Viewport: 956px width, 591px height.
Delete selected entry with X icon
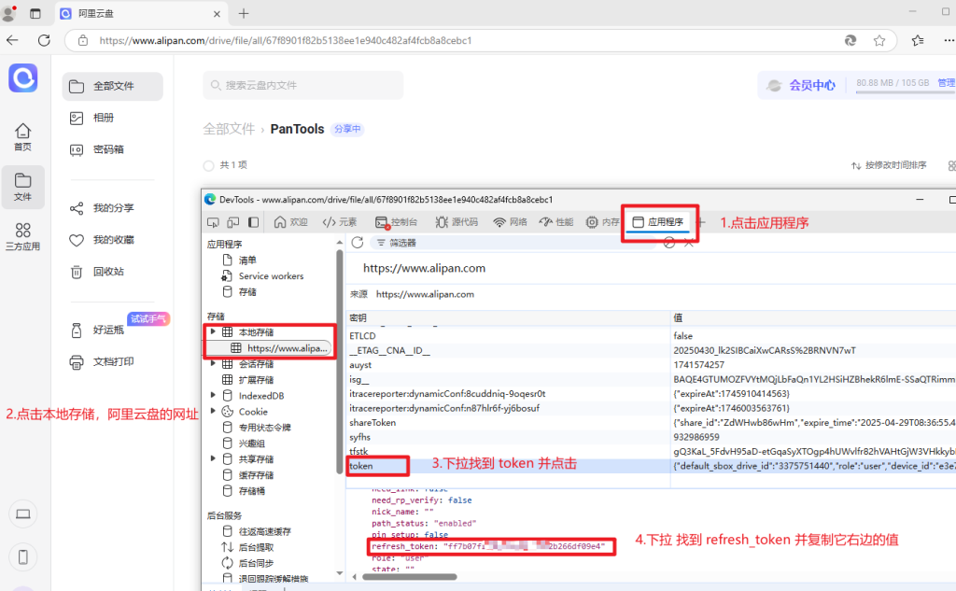click(689, 243)
